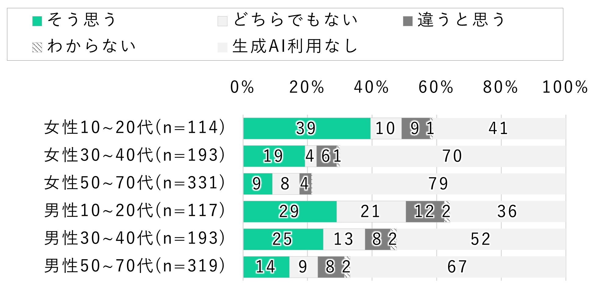Click the 40% axis label
The image size is (595, 290).
click(x=371, y=87)
